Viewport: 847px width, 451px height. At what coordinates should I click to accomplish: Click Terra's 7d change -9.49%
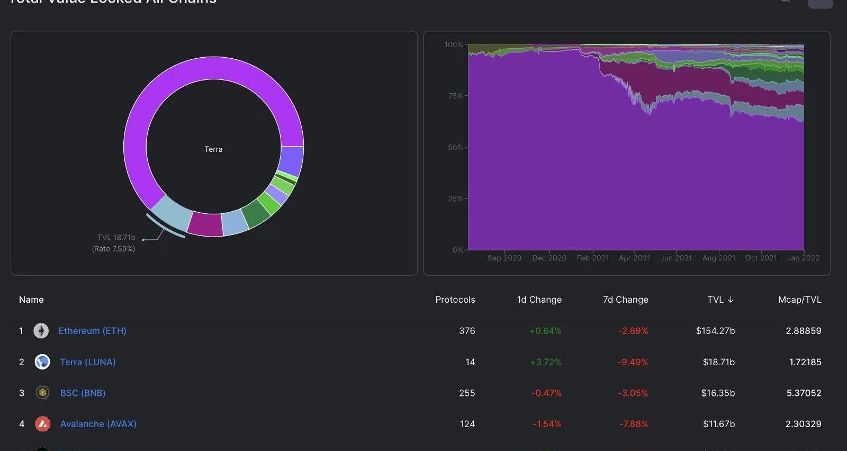[633, 362]
